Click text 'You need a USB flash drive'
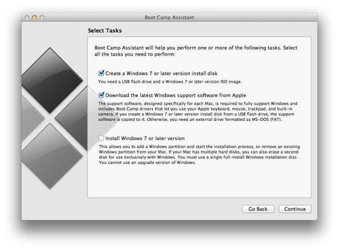The width and height of the screenshot is (339, 250). [170, 82]
